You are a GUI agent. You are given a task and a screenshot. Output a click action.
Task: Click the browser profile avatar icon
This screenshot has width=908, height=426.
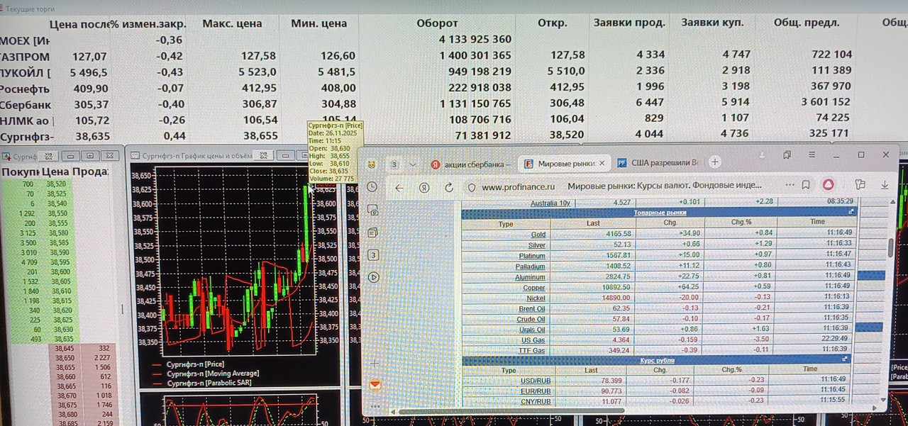tap(372, 164)
